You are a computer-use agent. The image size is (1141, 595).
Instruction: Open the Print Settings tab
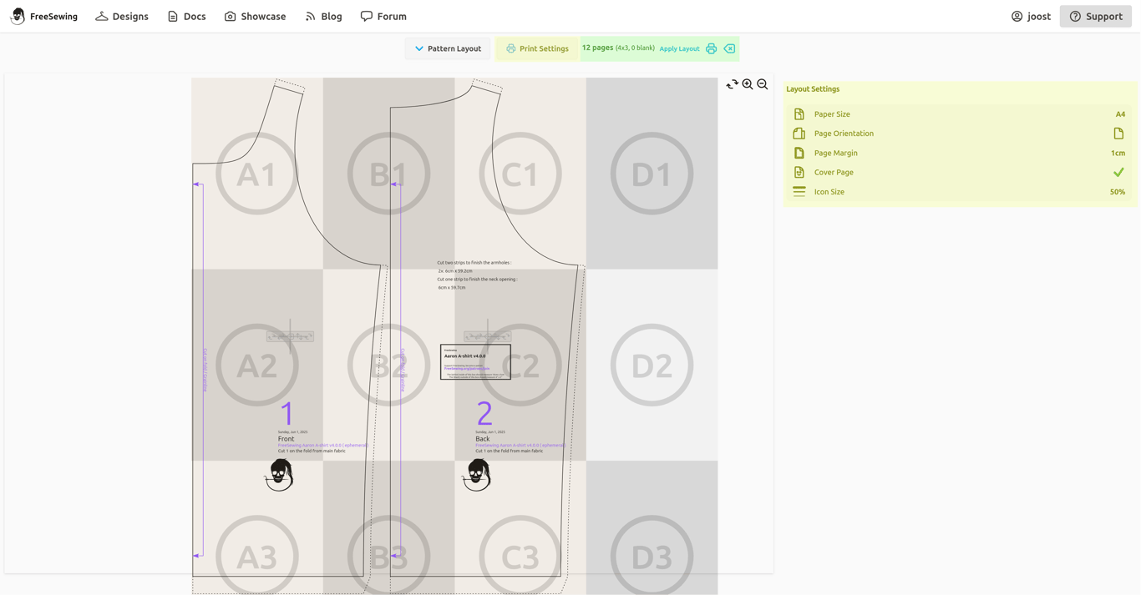(x=537, y=48)
